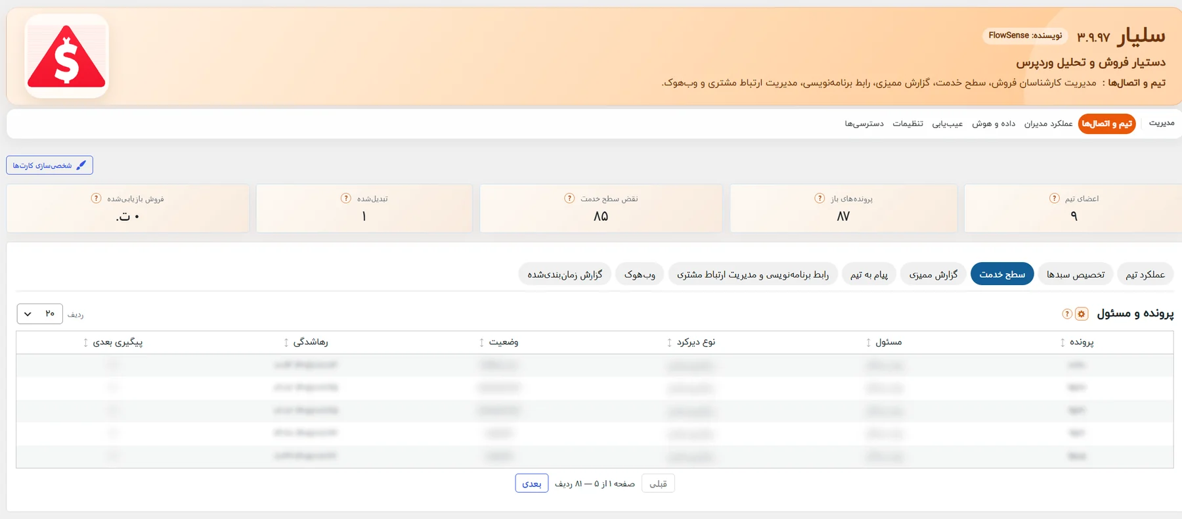
Task: Click the value ۸۷ in پرونده‌های باز card
Action: (843, 216)
